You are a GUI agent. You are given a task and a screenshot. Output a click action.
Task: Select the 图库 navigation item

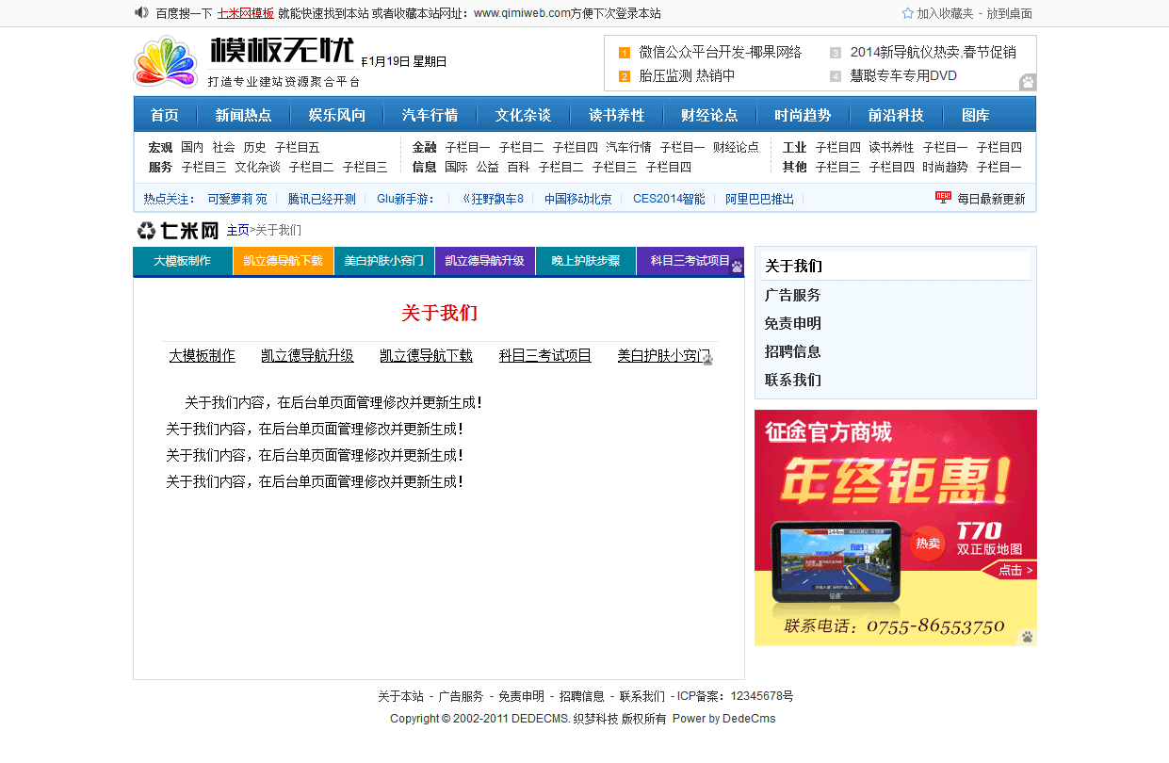(x=976, y=115)
